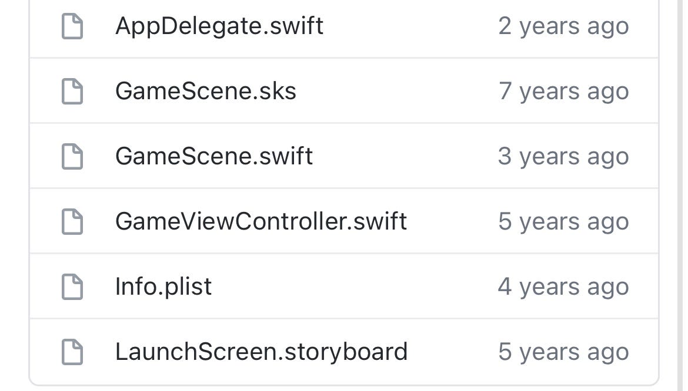Click the file icon beside AppDelegate.swift
The height and width of the screenshot is (391, 688).
pos(72,26)
